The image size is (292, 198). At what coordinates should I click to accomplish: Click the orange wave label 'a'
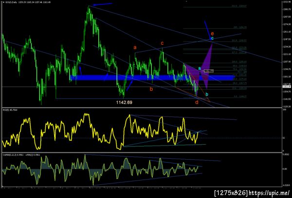point(135,48)
